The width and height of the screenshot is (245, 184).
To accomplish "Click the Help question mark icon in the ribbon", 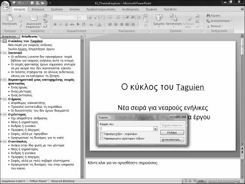I will coord(243,9).
